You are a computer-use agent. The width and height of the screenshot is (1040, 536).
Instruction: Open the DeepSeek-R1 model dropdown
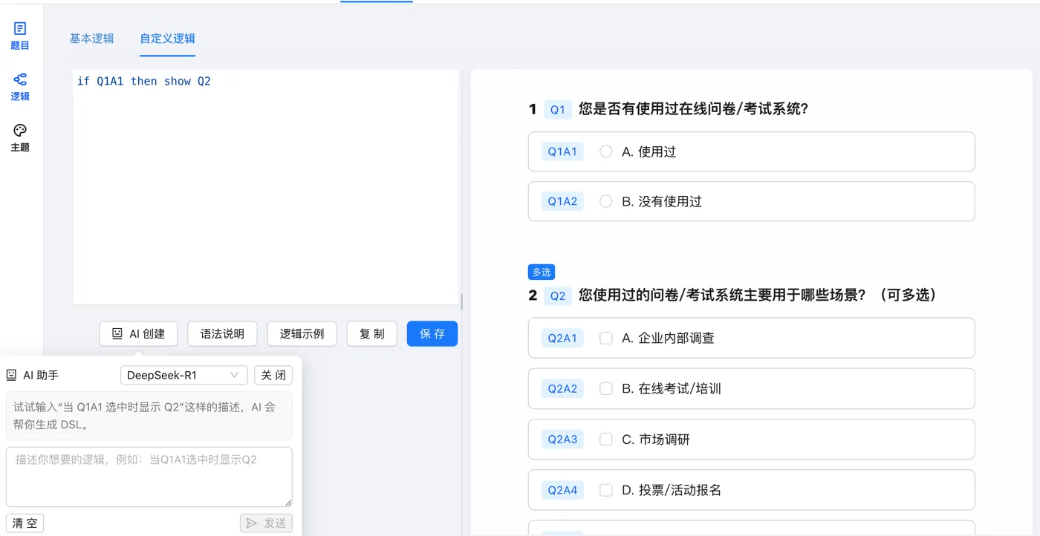click(183, 376)
